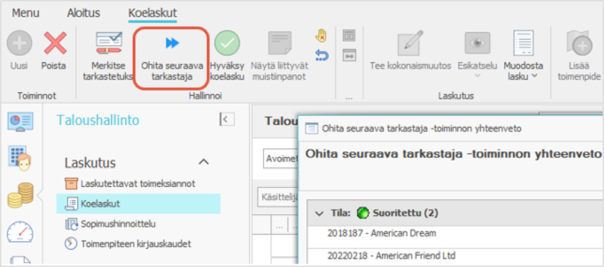Click the yellow stop hand icon
The height and width of the screenshot is (267, 604).
[x=321, y=35]
